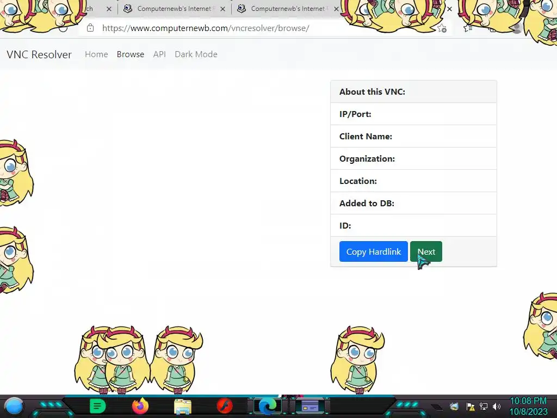Screen dimensions: 557x418
Task: Toggle Dark Mode in the navbar
Action: [x=196, y=54]
